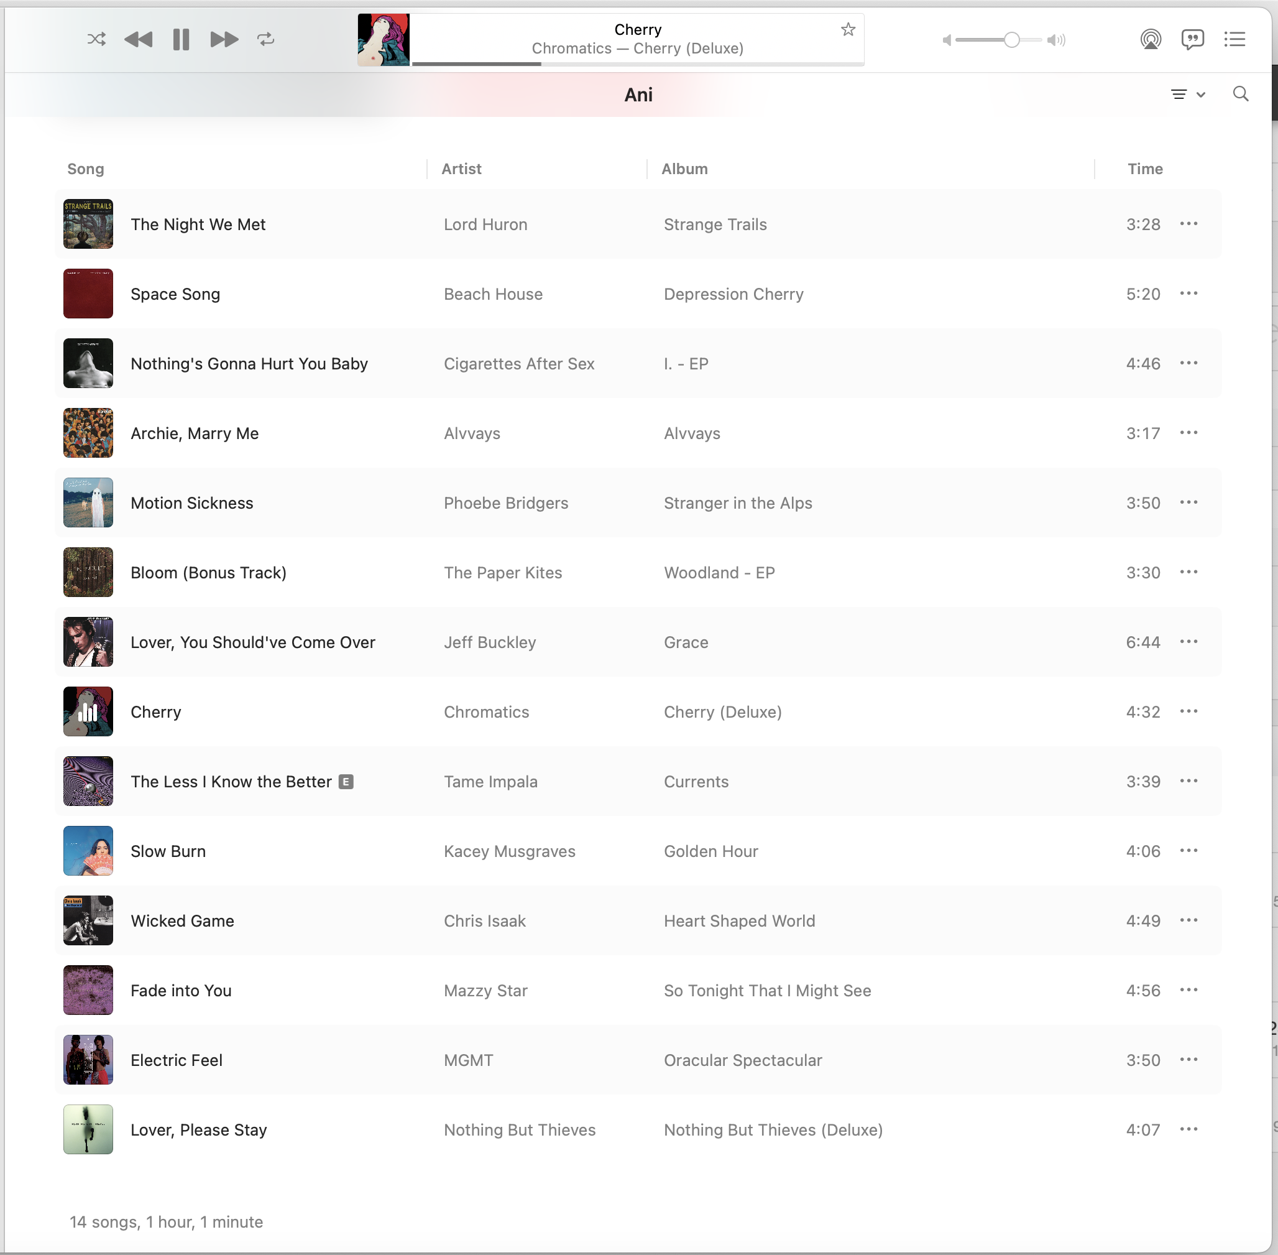1278x1255 pixels.
Task: Max volume with the loud speaker icon
Action: pyautogui.click(x=1056, y=40)
